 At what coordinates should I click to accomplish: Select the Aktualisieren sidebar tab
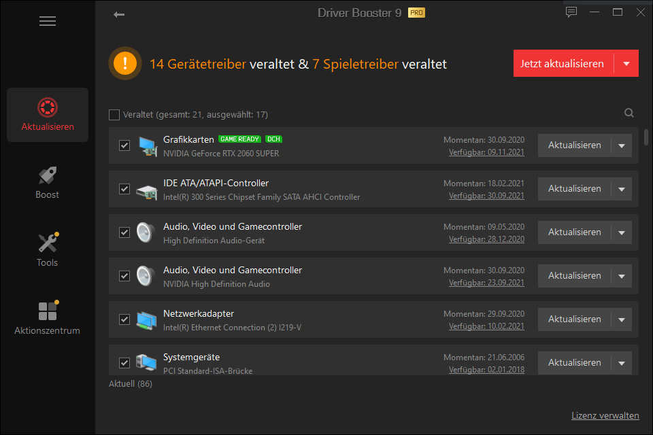coord(48,115)
